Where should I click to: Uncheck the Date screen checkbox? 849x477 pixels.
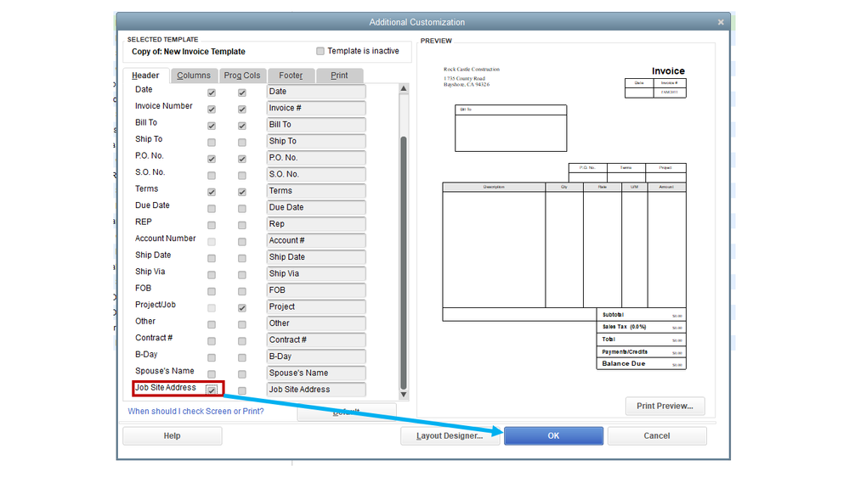click(x=212, y=93)
